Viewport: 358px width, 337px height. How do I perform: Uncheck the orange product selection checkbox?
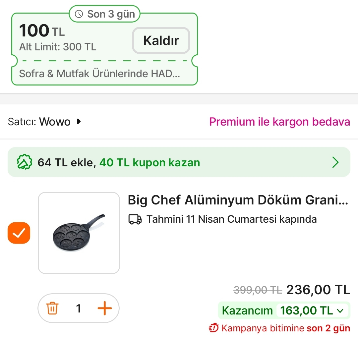point(19,233)
